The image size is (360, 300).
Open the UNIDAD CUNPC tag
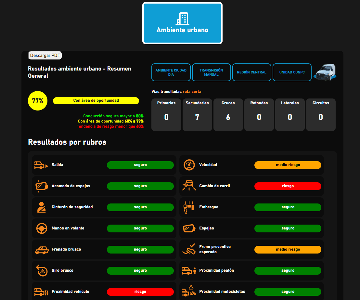tap(292, 72)
